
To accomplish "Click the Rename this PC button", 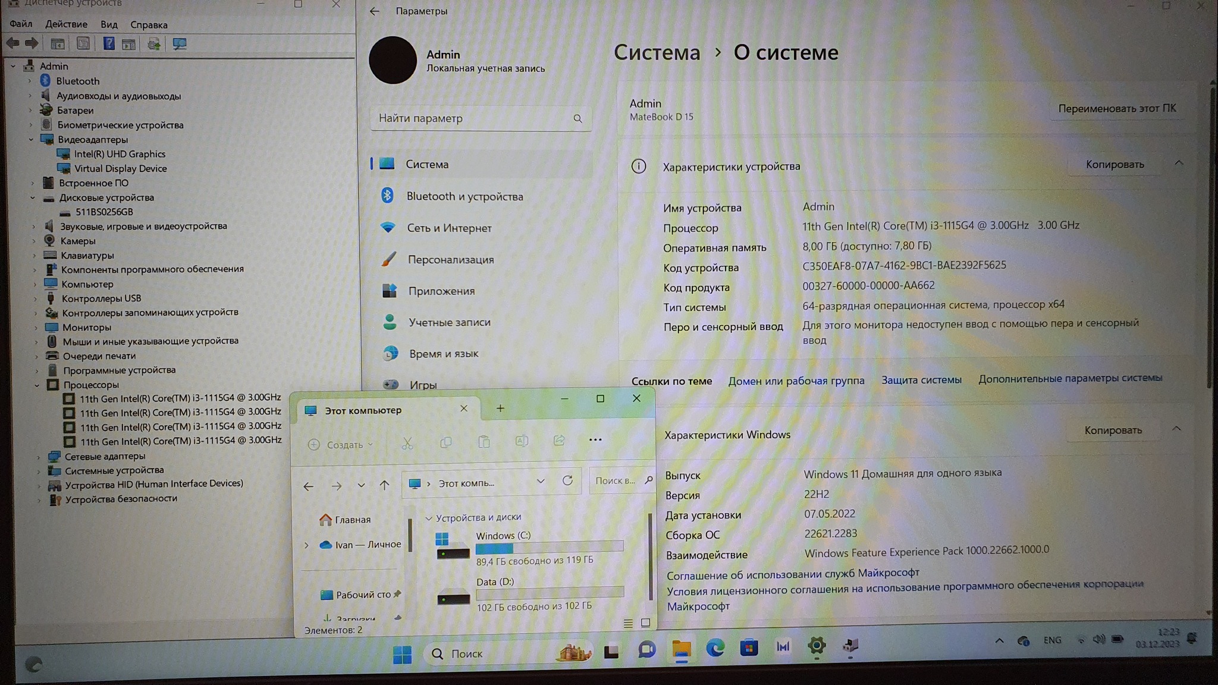I will coord(1116,108).
